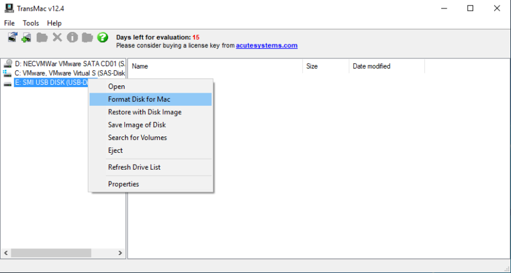Image resolution: width=511 pixels, height=273 pixels.
Task: Close the TransMac window
Action: pyautogui.click(x=497, y=8)
